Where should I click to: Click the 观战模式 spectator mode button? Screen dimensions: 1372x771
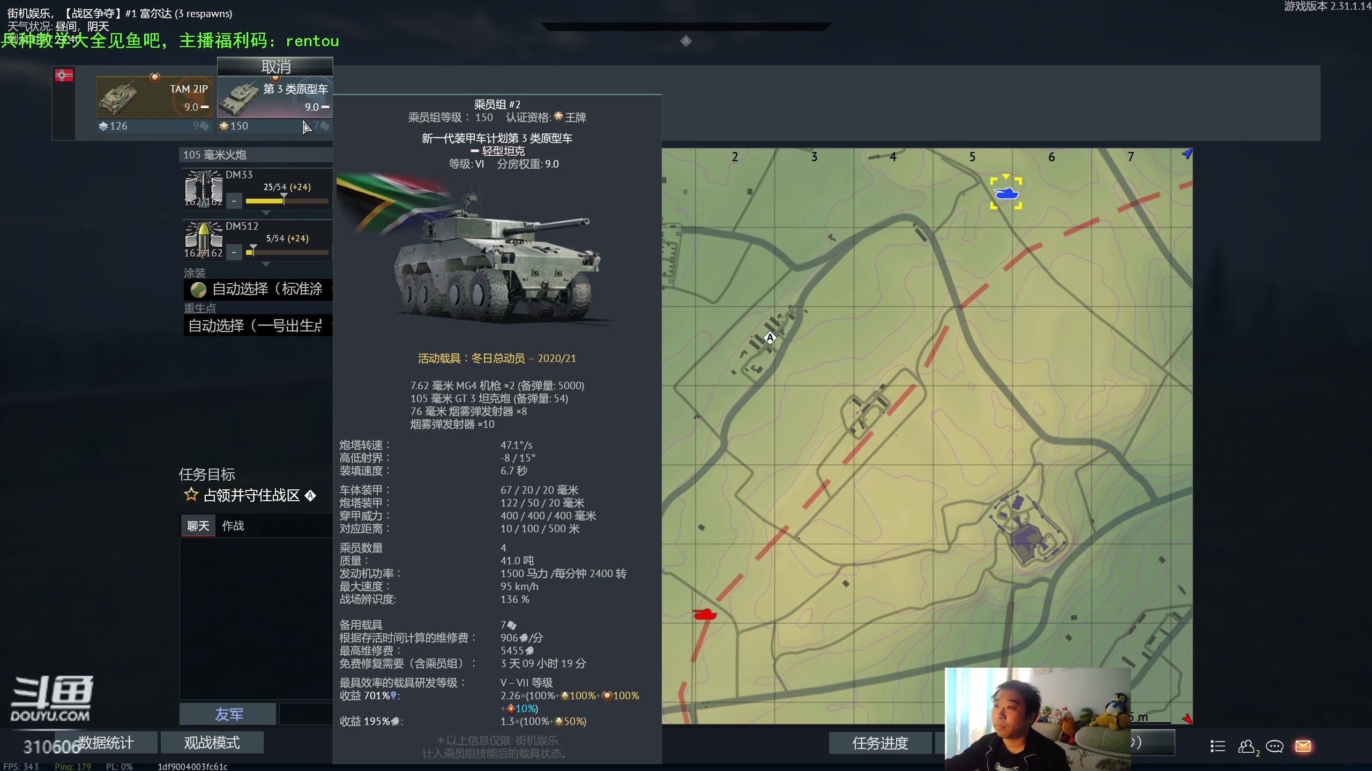tap(212, 743)
